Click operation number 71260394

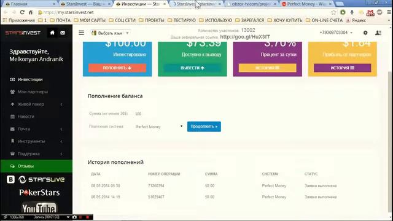tap(156, 185)
